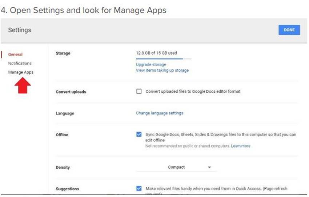309x197 pixels.
Task: Disable the Quick Access suggestions checkbox
Action: pyautogui.click(x=139, y=189)
